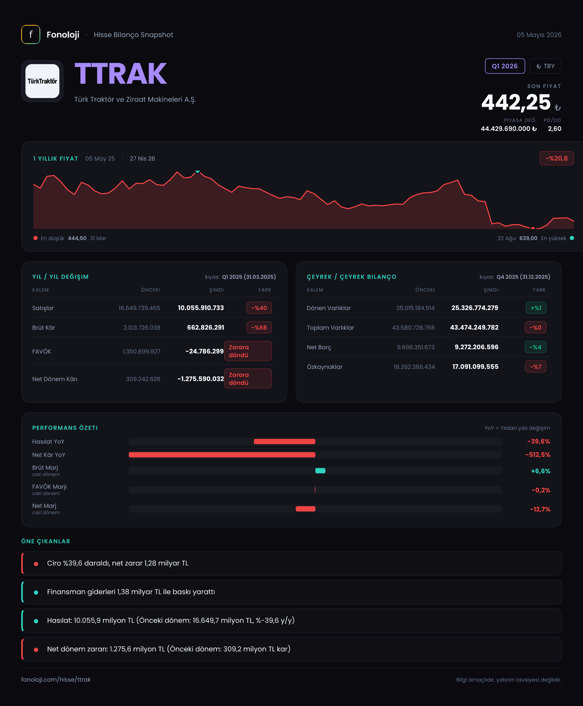The height and width of the screenshot is (706, 583).
Task: Click Net Borç value 9.272.206.596
Action: click(476, 347)
